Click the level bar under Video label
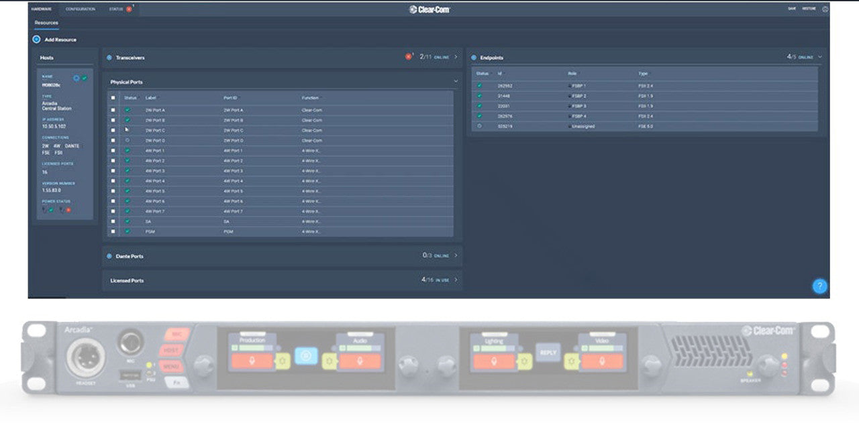 (601, 348)
